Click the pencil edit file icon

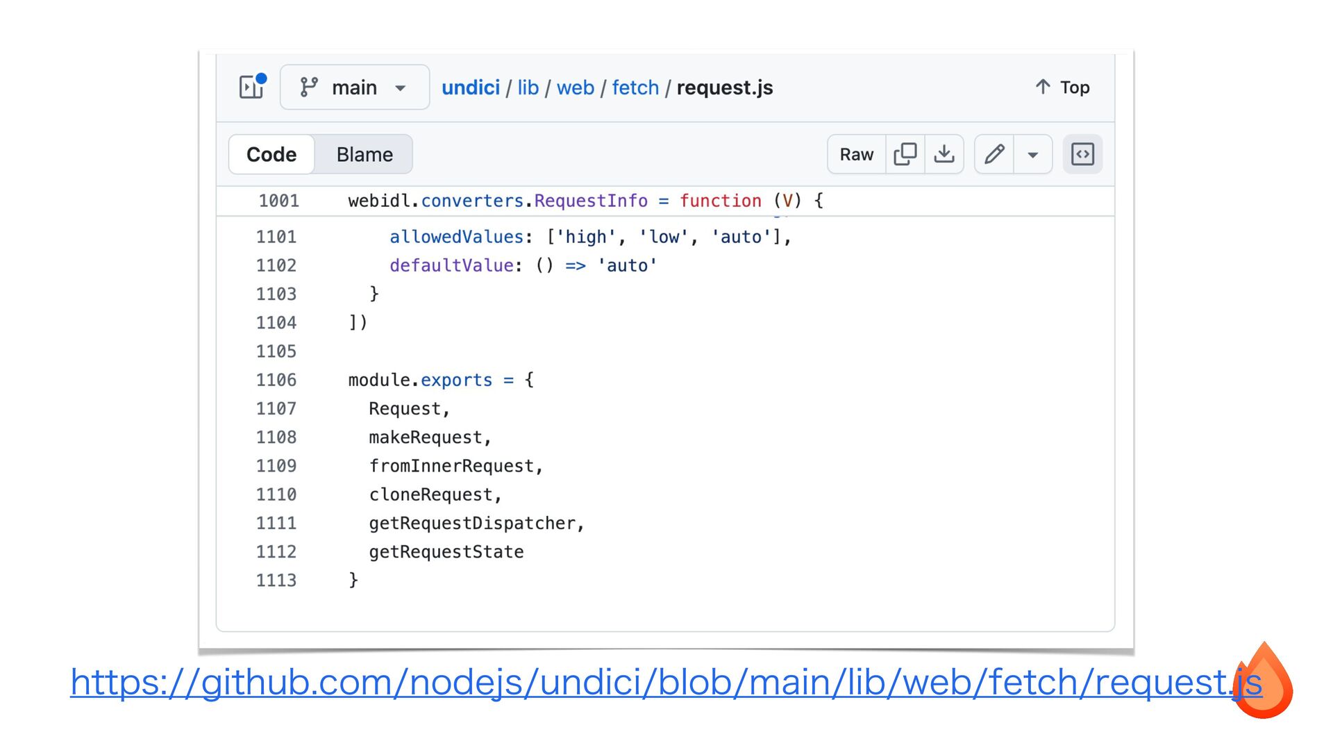(994, 154)
